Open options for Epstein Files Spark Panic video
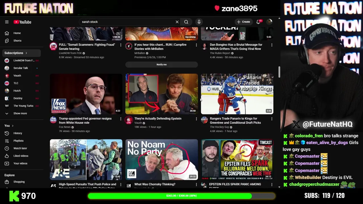 click(x=272, y=184)
